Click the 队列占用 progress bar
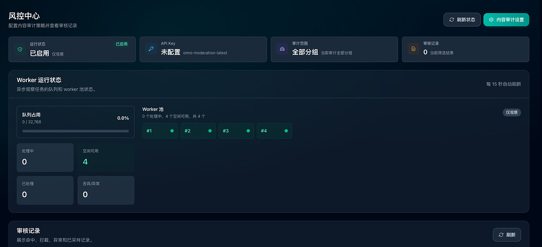This screenshot has height=247, width=542. (x=75, y=131)
